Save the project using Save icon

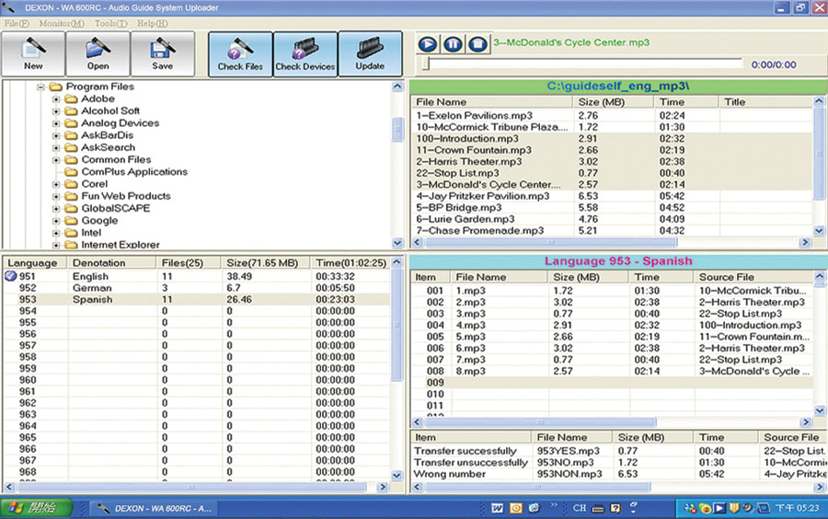coord(163,53)
